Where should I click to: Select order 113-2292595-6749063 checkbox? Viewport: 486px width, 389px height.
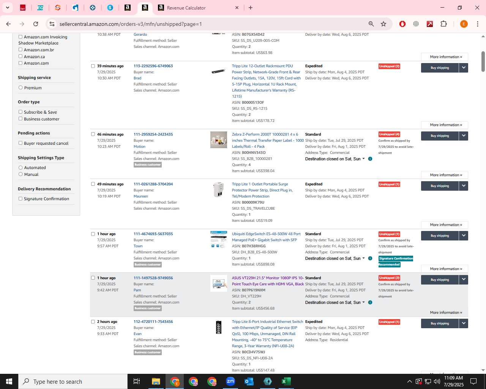click(93, 66)
